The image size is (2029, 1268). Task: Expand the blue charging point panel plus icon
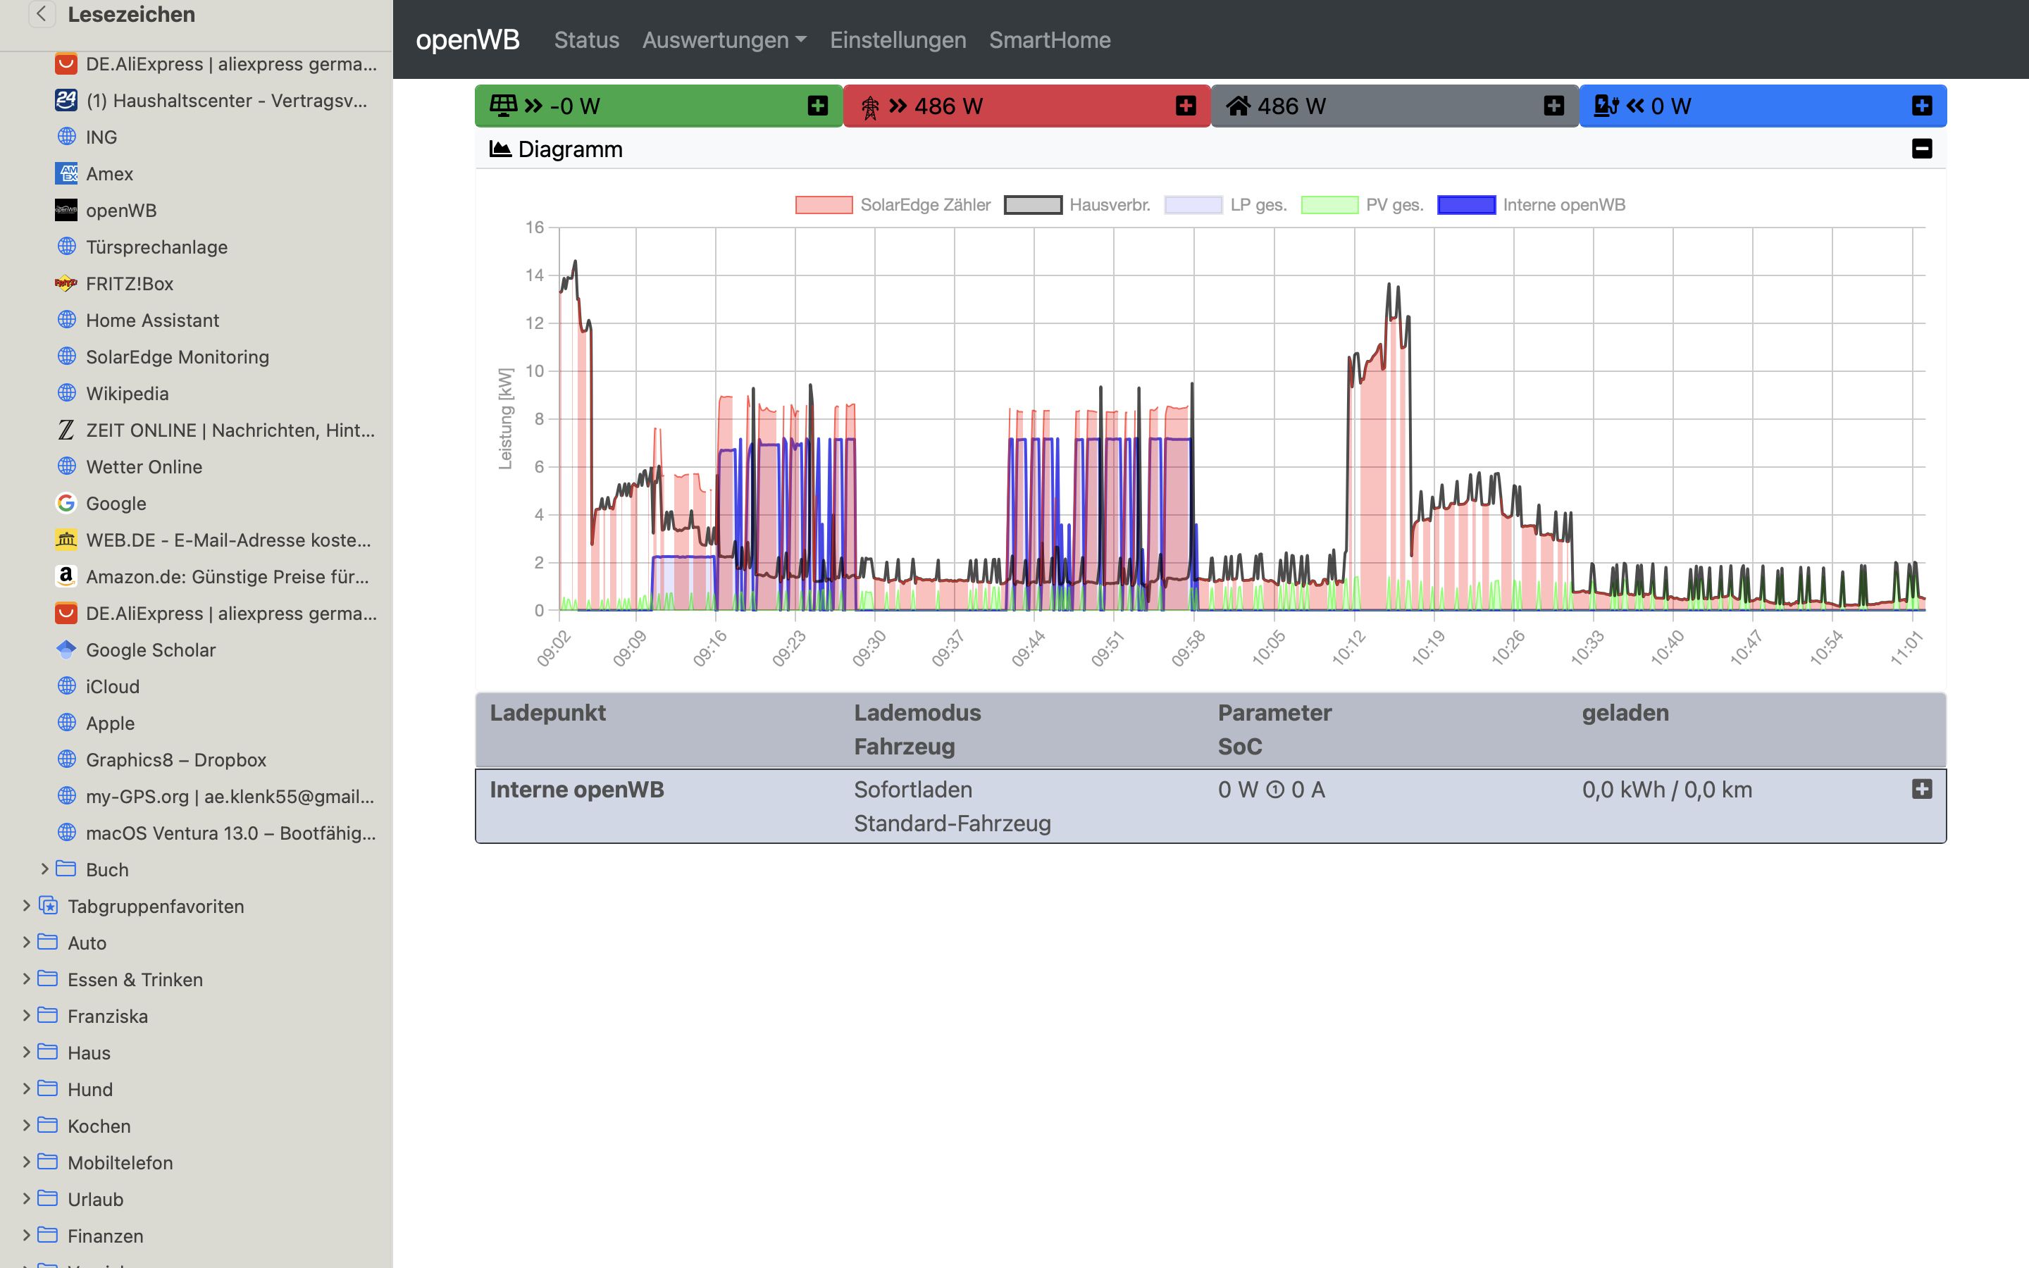pos(1922,106)
